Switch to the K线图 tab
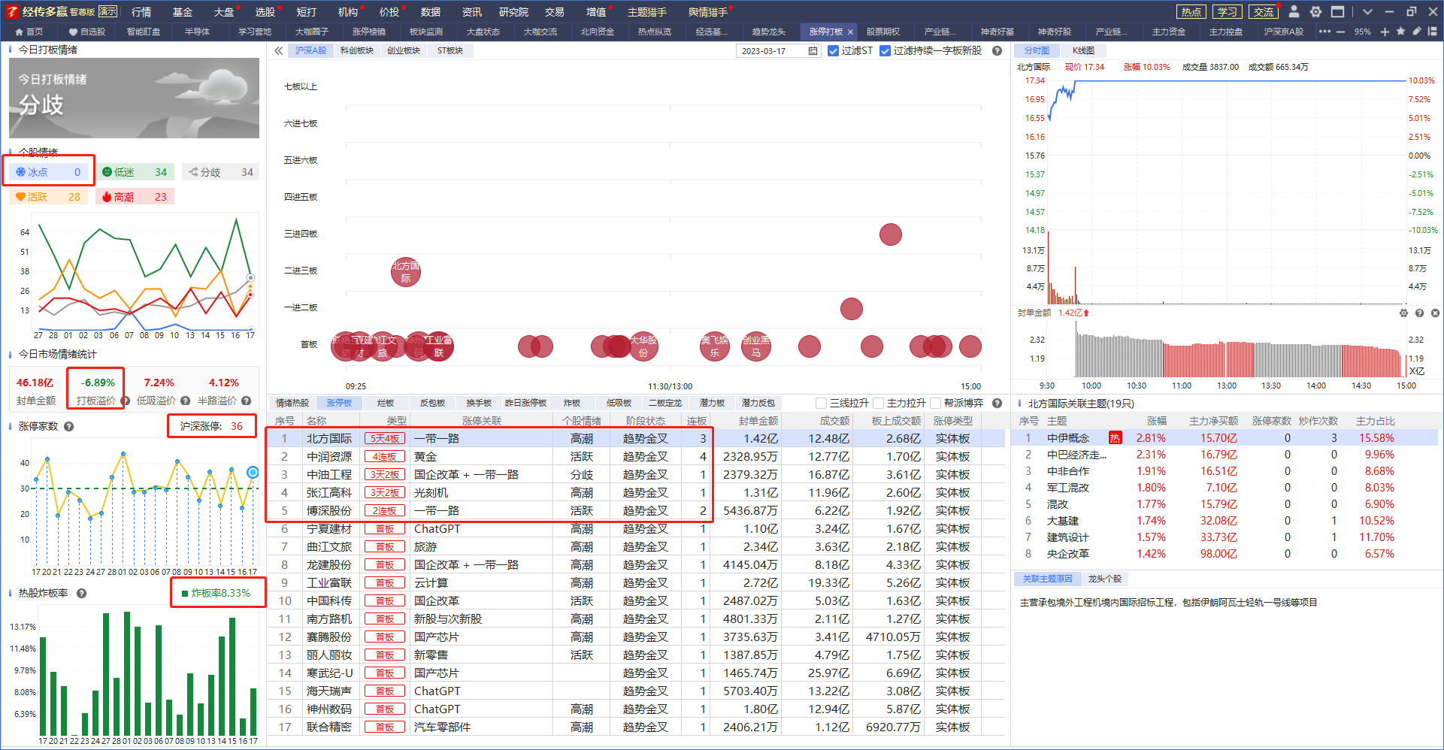The image size is (1444, 750). point(1083,50)
